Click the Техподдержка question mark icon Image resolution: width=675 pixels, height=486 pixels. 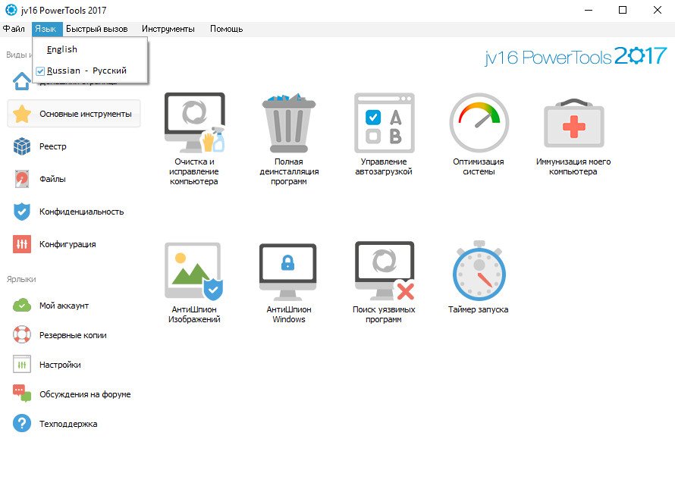pos(21,424)
